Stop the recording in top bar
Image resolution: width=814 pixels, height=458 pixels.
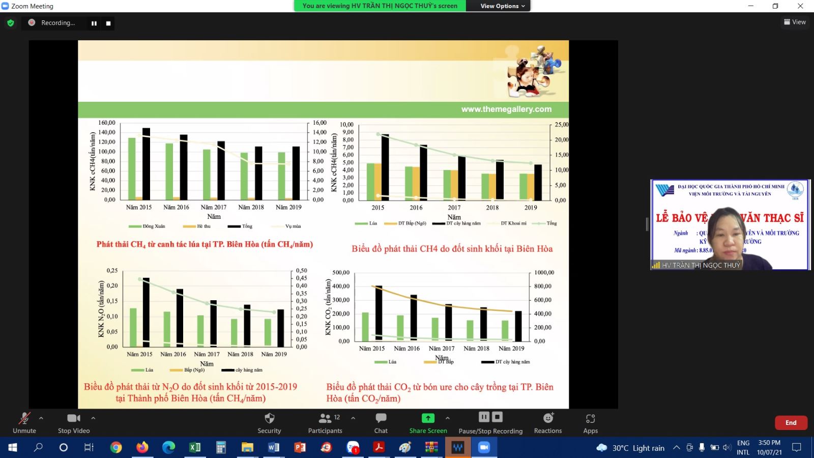pos(108,23)
